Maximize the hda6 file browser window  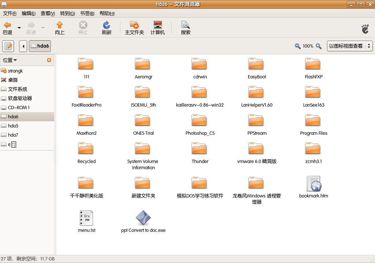coord(360,4)
